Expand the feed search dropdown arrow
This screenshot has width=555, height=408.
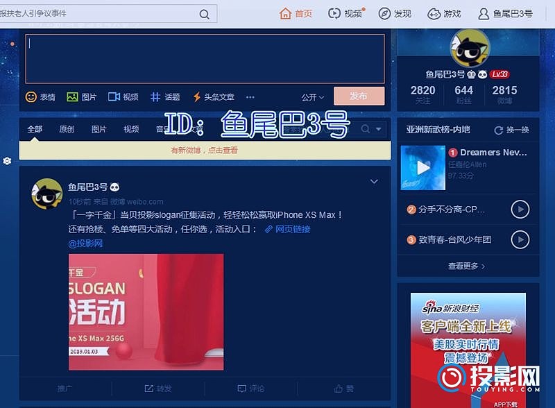pos(378,129)
